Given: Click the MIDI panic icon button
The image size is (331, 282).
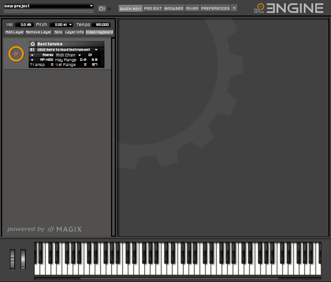Looking at the screenshot, I should coord(102,8).
